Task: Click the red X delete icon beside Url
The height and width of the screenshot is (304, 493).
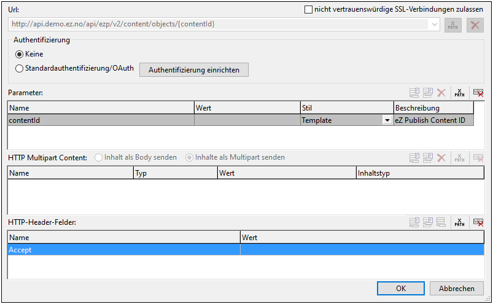Action: (x=475, y=25)
